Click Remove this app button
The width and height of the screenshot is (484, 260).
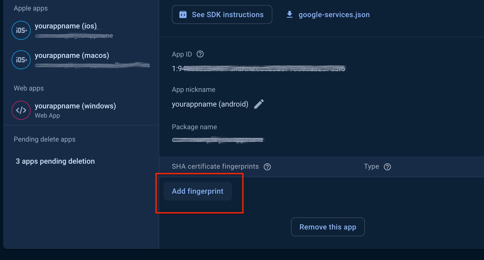pyautogui.click(x=328, y=227)
